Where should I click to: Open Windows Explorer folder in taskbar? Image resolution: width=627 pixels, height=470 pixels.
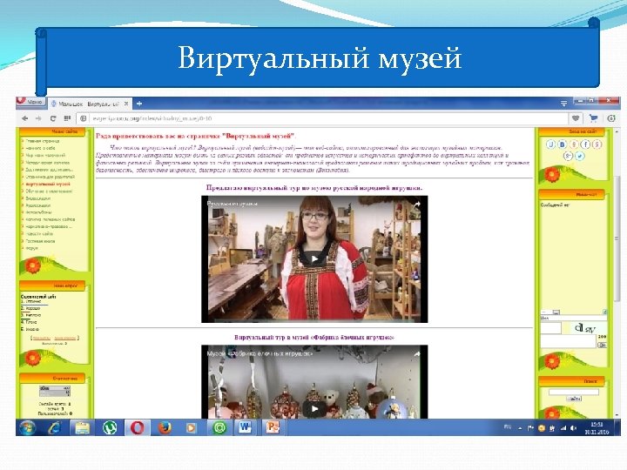coord(83,428)
